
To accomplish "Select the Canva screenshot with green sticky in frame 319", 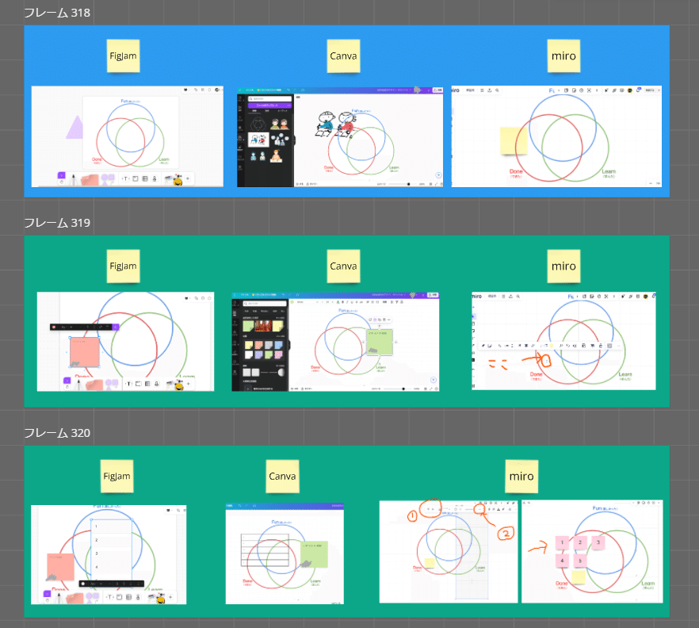I will coord(335,342).
